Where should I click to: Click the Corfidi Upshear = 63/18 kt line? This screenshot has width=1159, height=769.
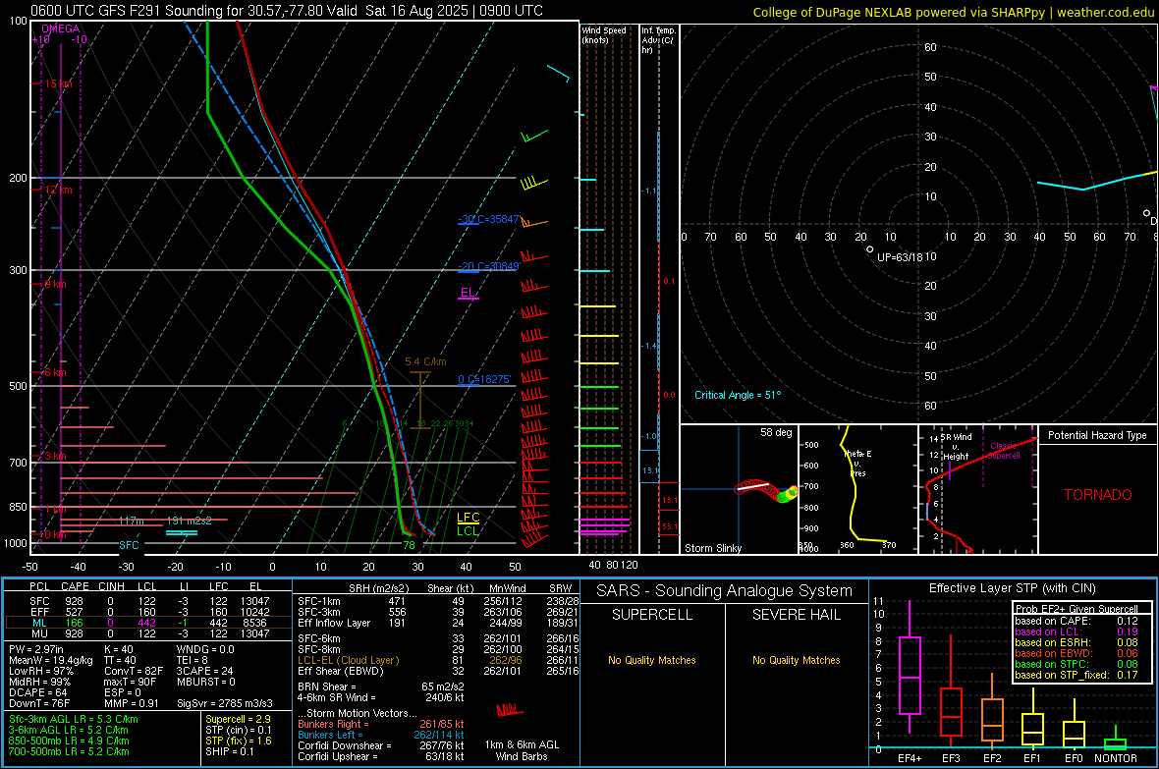click(x=381, y=756)
